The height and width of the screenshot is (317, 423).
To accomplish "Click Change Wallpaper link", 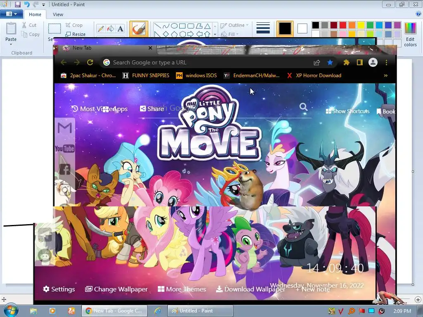I will pyautogui.click(x=116, y=289).
